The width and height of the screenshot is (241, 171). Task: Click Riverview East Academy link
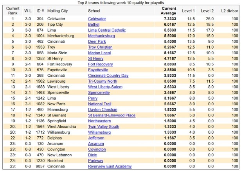110,166
